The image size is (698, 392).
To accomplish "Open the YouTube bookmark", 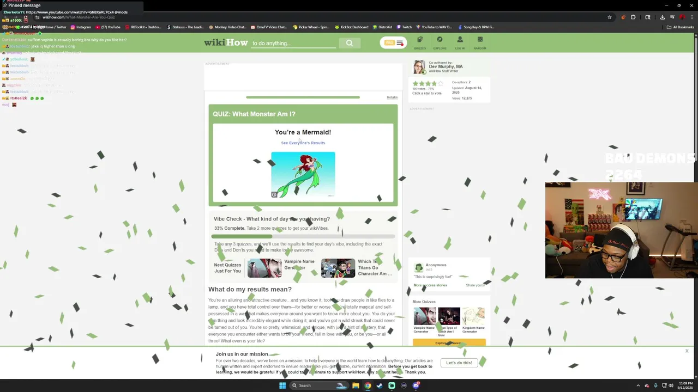I will 107,27.
